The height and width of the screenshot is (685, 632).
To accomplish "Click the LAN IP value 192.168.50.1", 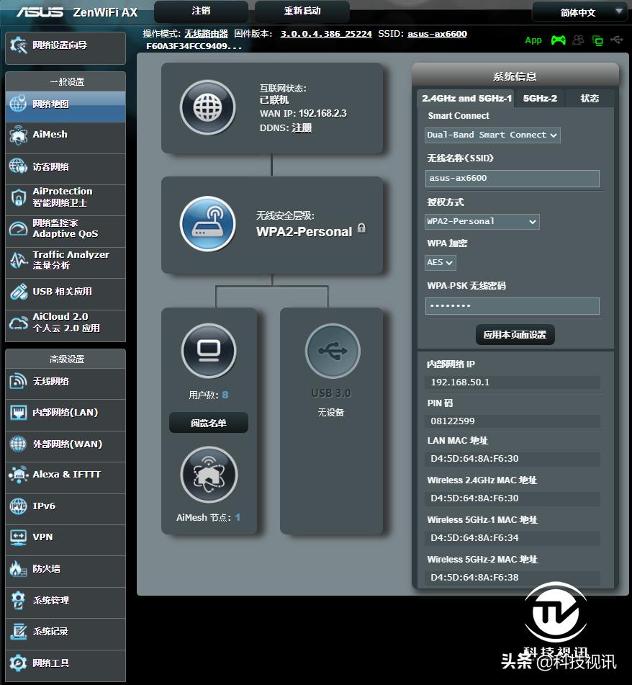I will coord(460,382).
